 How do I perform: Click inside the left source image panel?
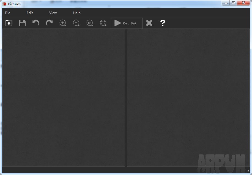[x=64, y=97]
